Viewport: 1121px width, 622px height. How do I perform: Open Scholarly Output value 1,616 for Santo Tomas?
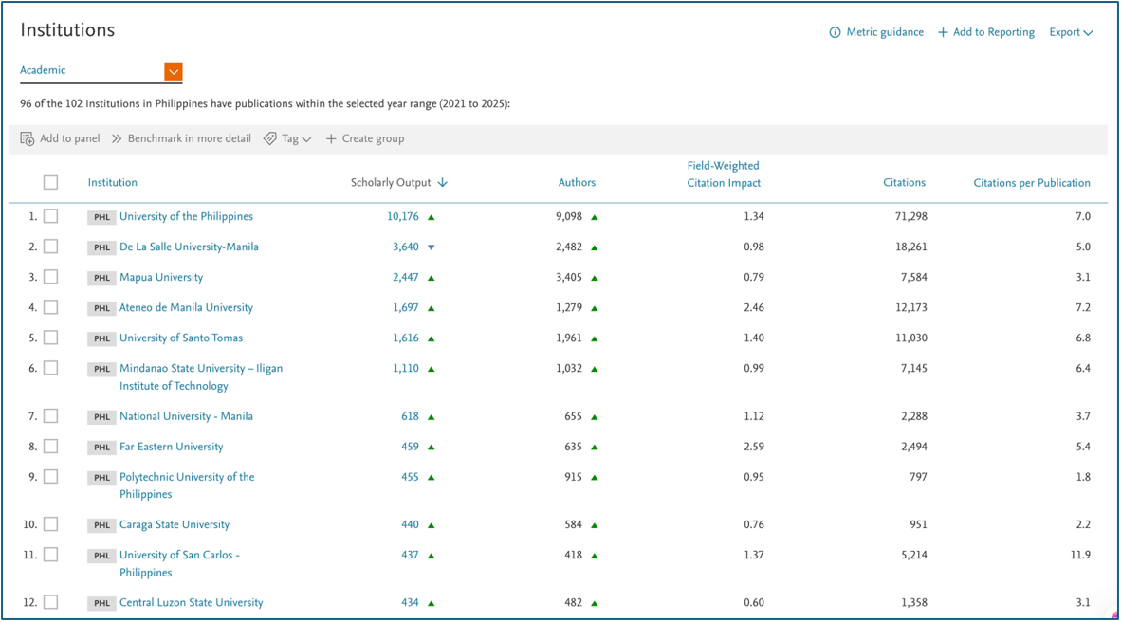406,338
